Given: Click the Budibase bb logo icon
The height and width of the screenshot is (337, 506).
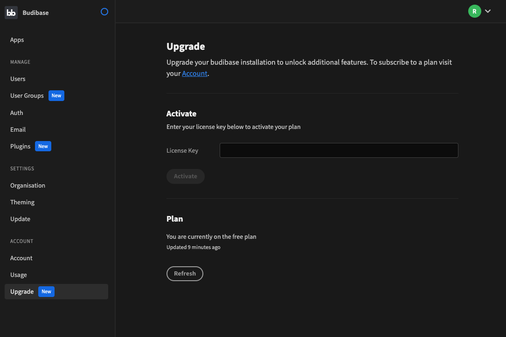Looking at the screenshot, I should pyautogui.click(x=11, y=13).
